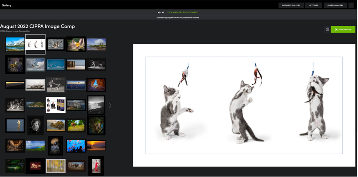Select the woman in red dress thumbnail
The width and height of the screenshot is (358, 177).
click(96, 166)
